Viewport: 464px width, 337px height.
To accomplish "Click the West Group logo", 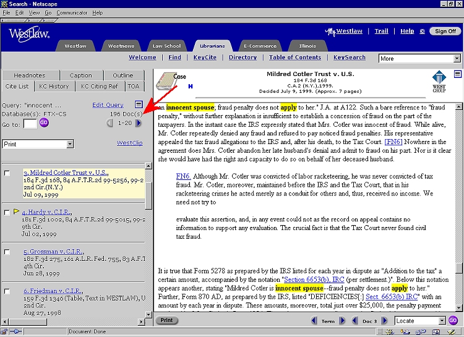I will (x=439, y=82).
